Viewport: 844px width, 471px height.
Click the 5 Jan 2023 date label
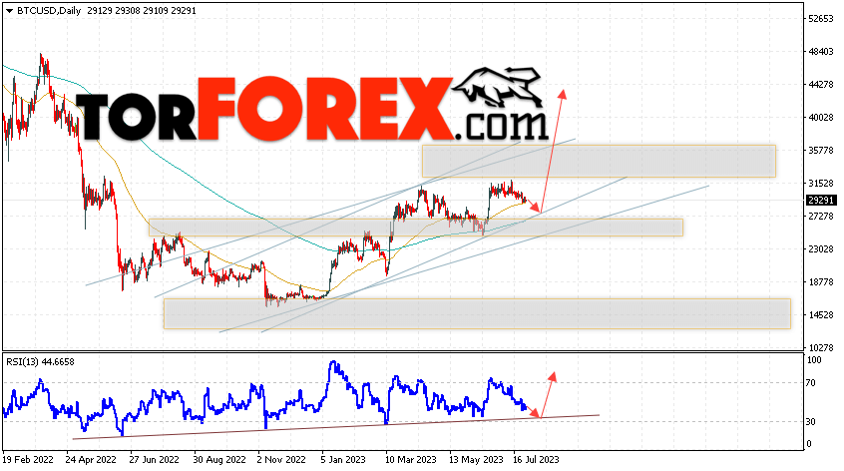click(343, 460)
